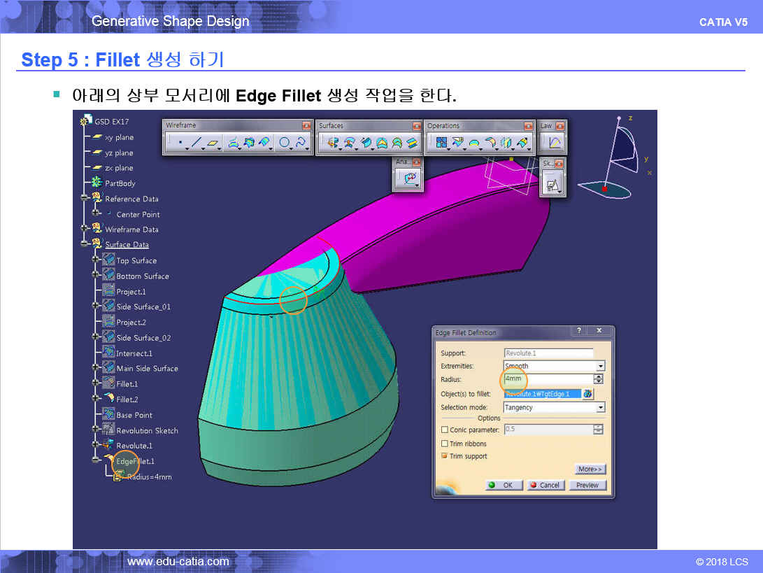Click the Sketcher toolbar icon
Screen dimensions: 763x573
552,185
